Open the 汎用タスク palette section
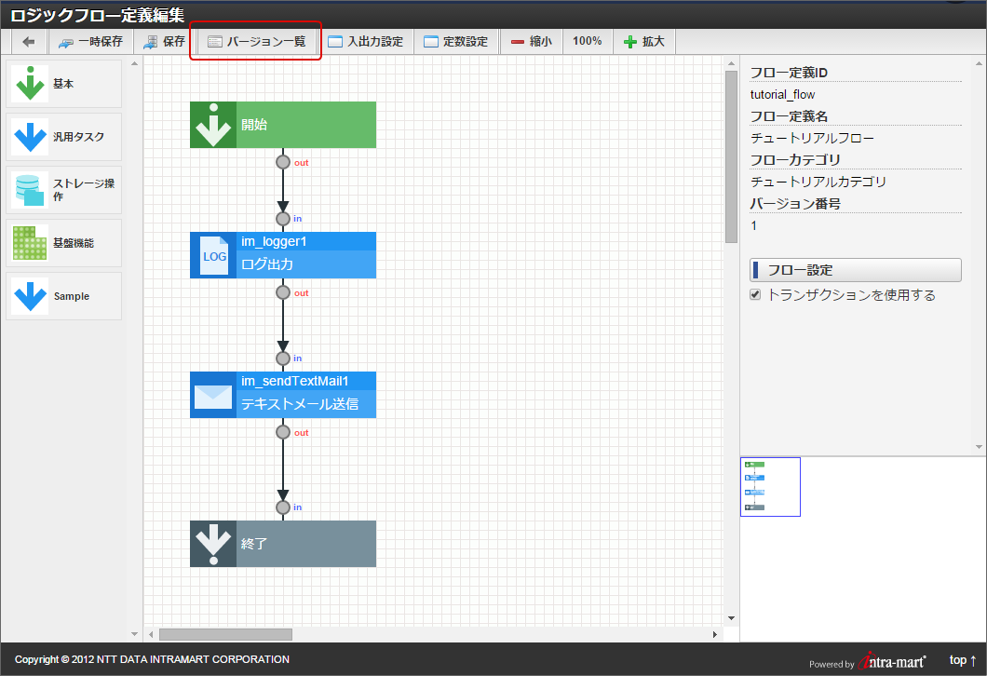Image resolution: width=987 pixels, height=676 pixels. tap(62, 137)
